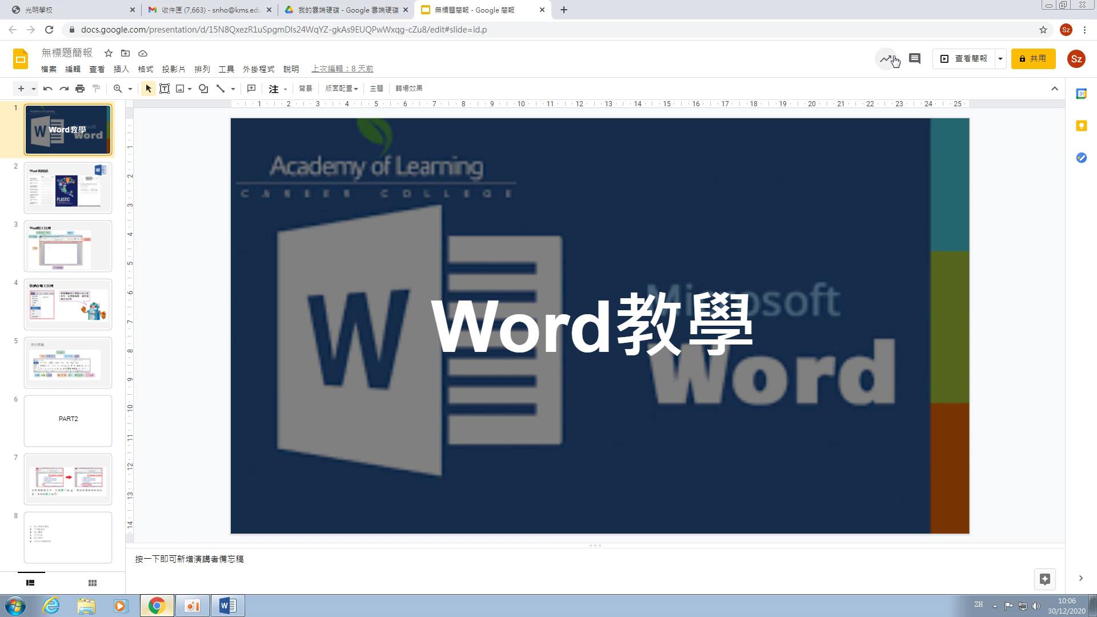The image size is (1097, 617).
Task: Select the PART2 slide thumbnail
Action: point(68,421)
